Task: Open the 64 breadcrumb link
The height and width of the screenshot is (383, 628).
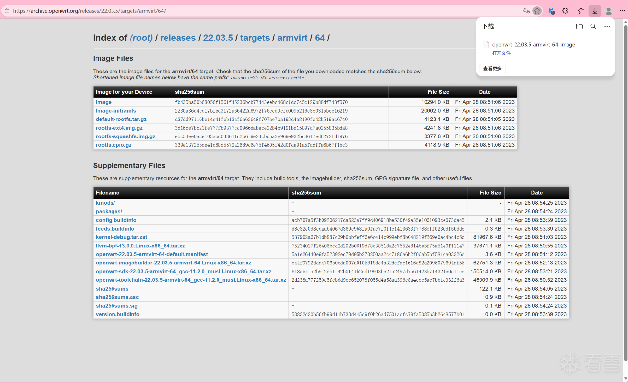Action: click(x=320, y=38)
